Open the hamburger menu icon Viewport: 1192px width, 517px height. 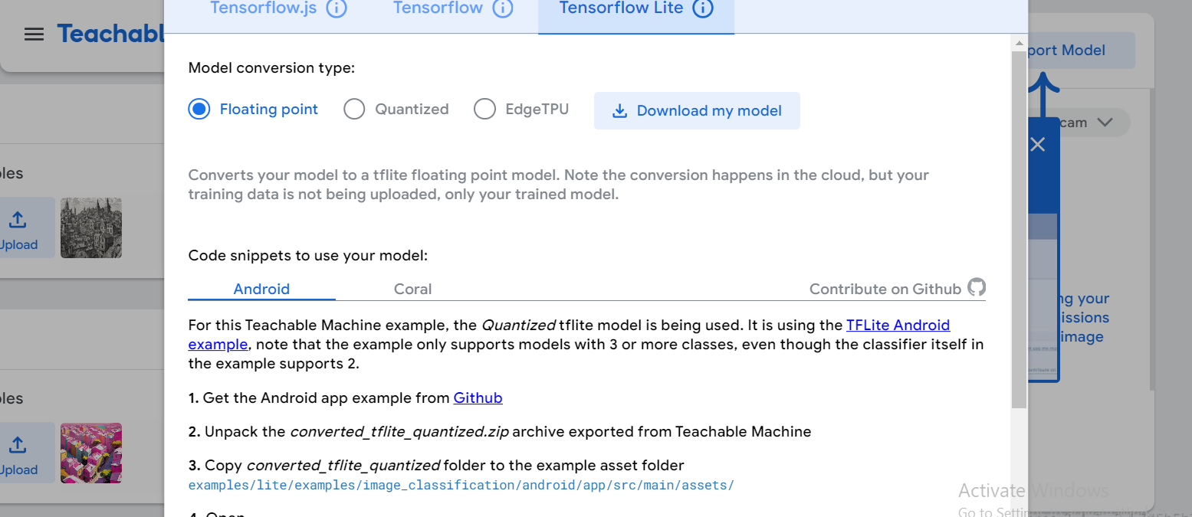(x=34, y=34)
